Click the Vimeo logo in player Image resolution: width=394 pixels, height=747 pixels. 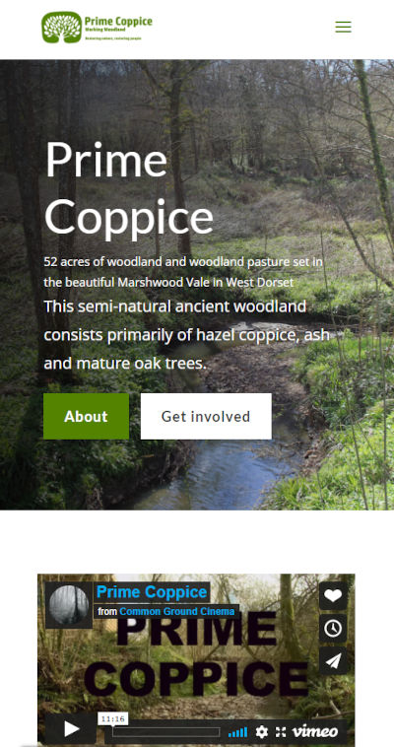pos(314,731)
